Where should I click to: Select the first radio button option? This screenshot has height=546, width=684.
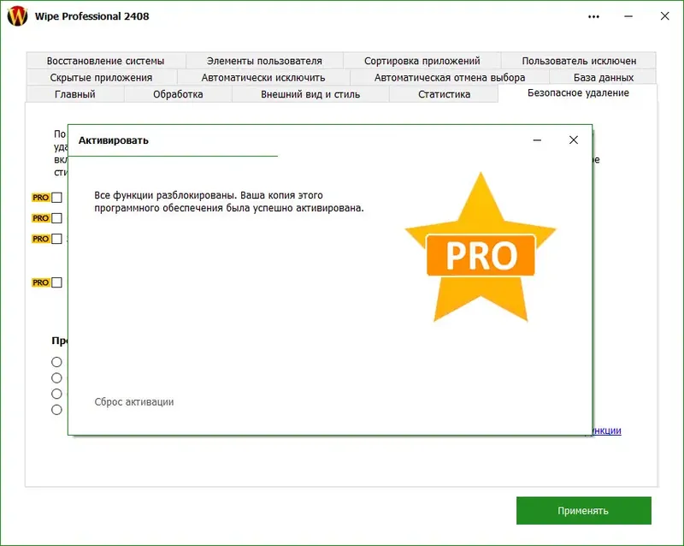[x=56, y=362]
